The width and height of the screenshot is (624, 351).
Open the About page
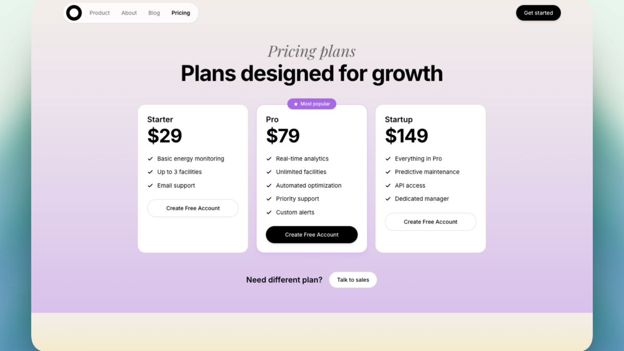(x=128, y=12)
